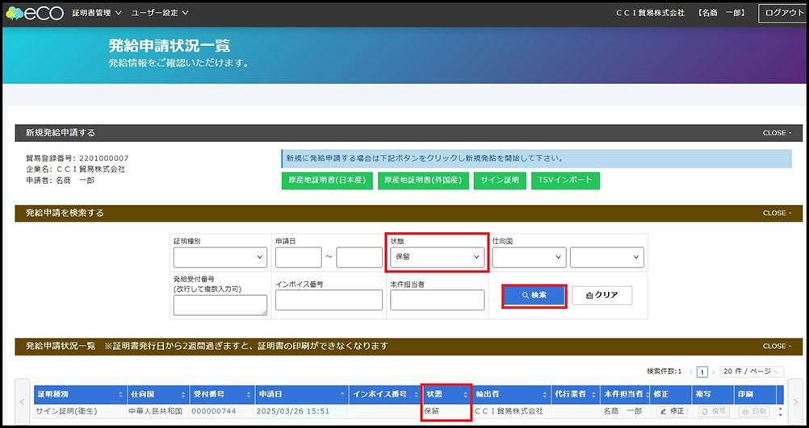Start 原産地証明書(日本産) application
Viewport: 809px width, 428px height.
tap(327, 181)
